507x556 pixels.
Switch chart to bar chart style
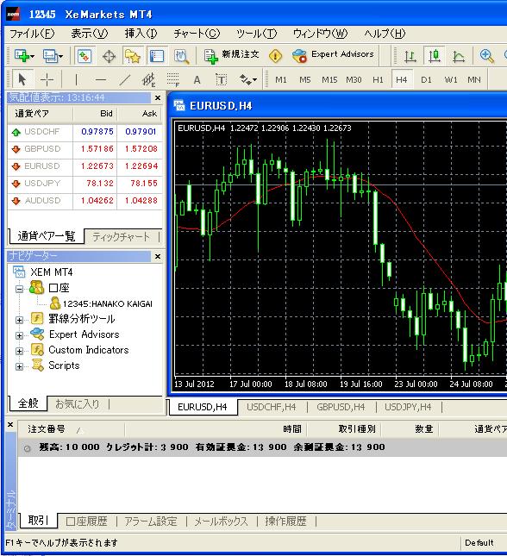click(x=410, y=56)
